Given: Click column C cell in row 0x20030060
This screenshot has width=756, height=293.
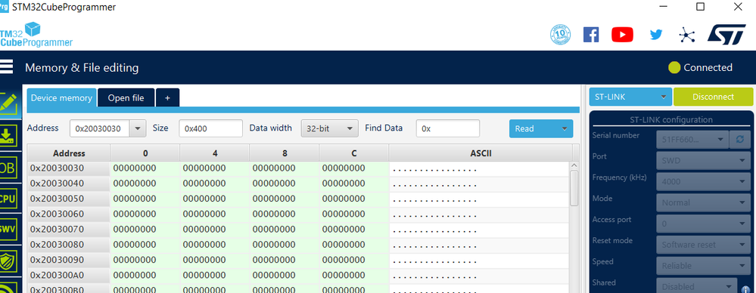Looking at the screenshot, I should coord(354,214).
